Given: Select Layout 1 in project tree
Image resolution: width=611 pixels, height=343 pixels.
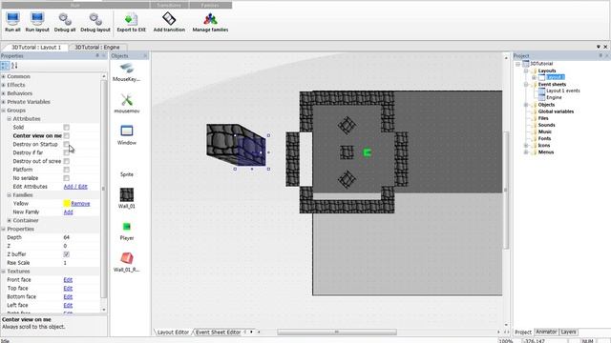Looking at the screenshot, I should click(556, 77).
